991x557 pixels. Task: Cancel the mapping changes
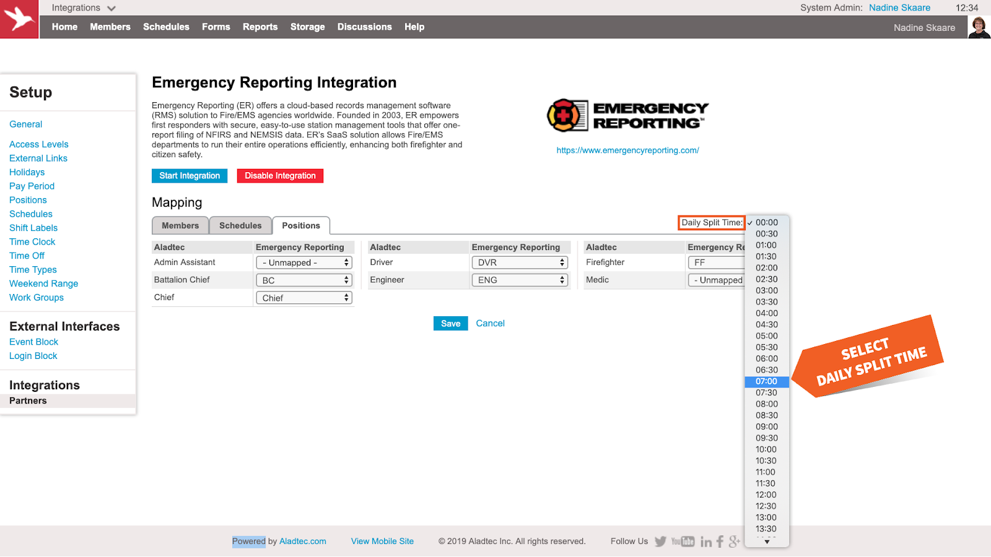[491, 324]
